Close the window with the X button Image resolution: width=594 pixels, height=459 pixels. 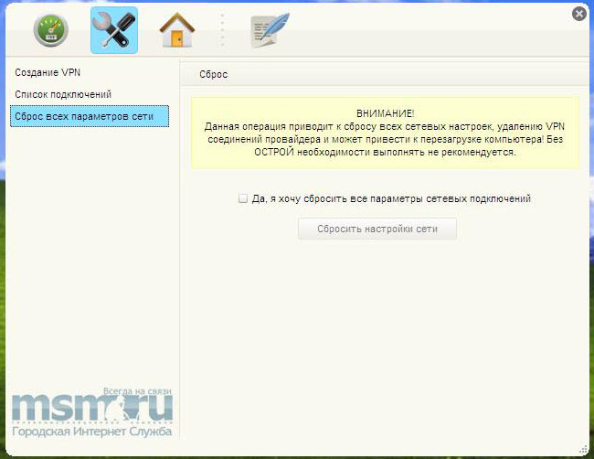pyautogui.click(x=578, y=14)
